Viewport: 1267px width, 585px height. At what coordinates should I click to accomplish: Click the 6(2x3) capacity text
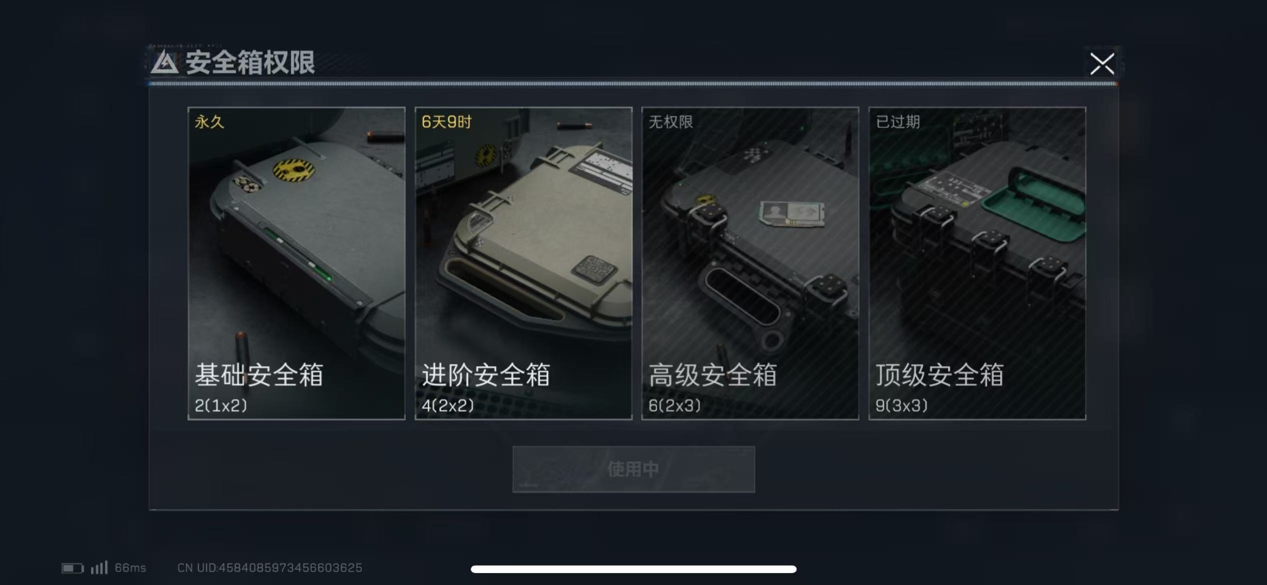[675, 406]
